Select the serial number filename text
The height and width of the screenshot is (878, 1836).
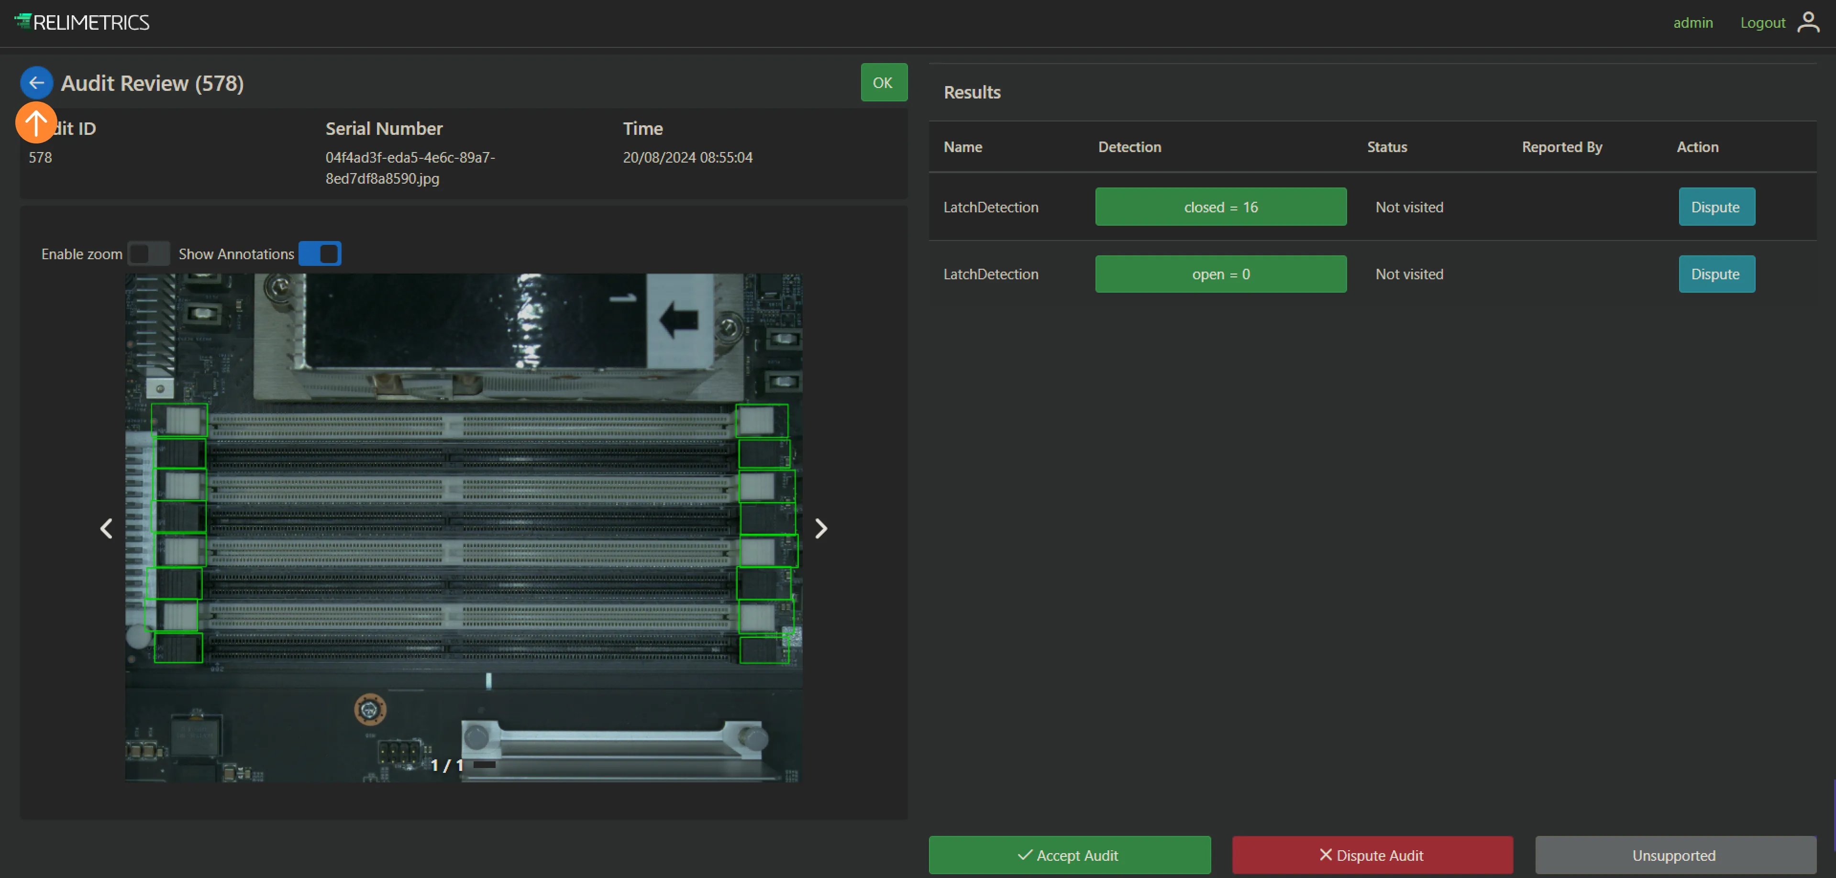pyautogui.click(x=410, y=167)
